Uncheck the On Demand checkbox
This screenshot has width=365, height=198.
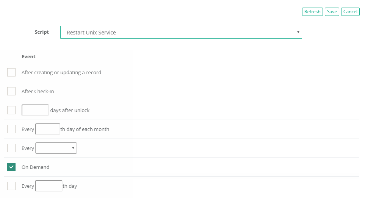coord(11,167)
